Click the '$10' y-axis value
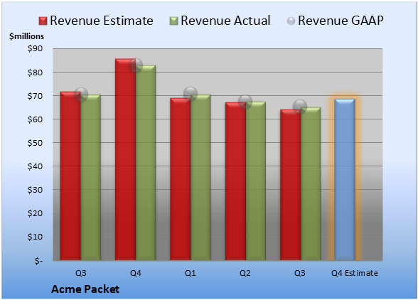The width and height of the screenshot is (418, 300). tap(35, 237)
